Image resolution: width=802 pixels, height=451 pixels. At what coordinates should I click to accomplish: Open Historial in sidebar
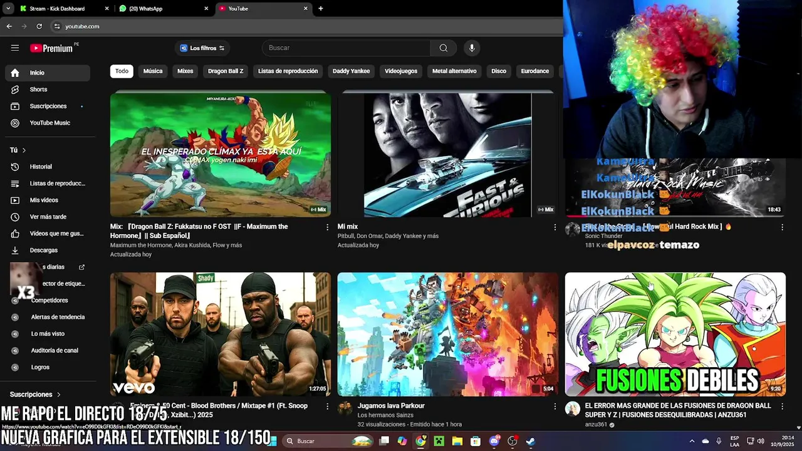click(x=48, y=167)
